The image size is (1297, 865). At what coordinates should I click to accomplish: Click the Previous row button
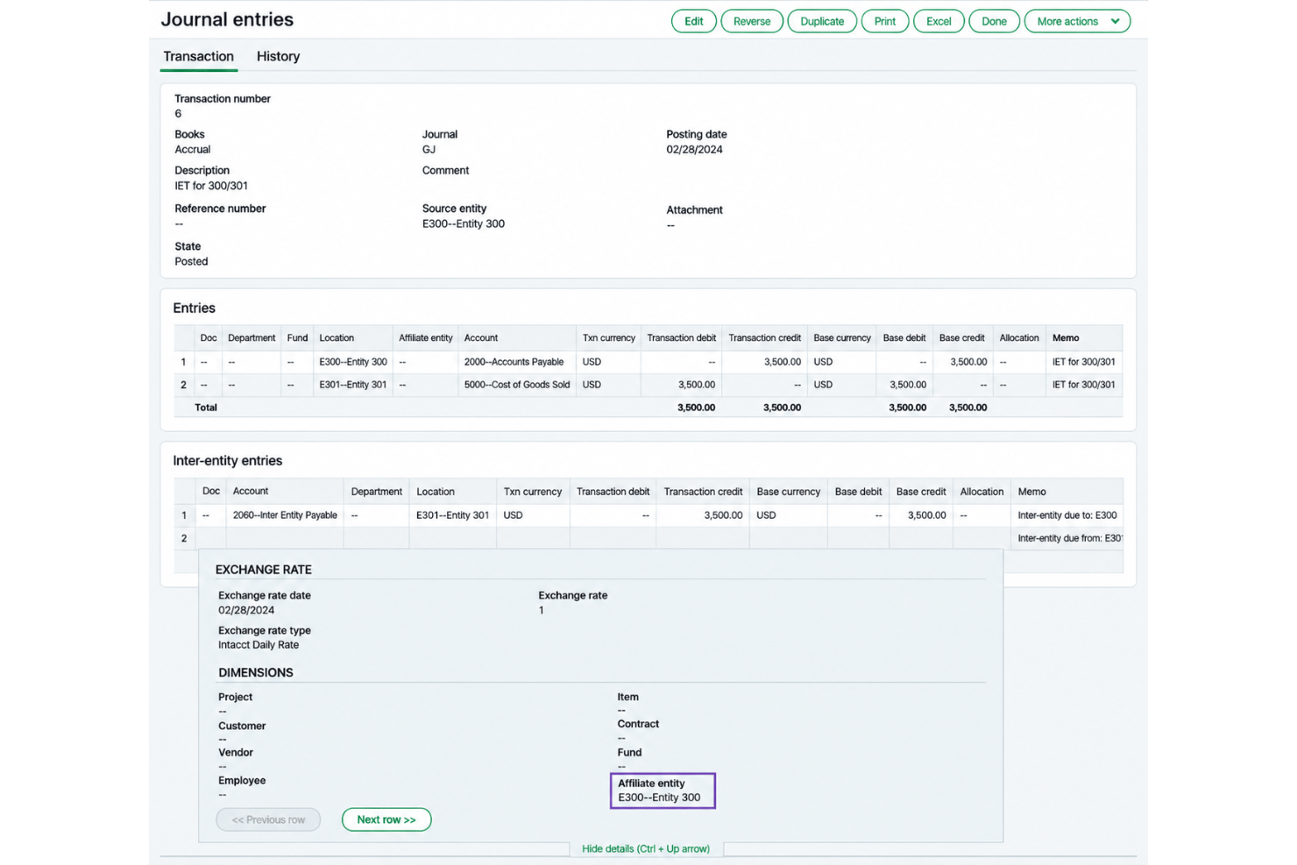[x=268, y=819]
